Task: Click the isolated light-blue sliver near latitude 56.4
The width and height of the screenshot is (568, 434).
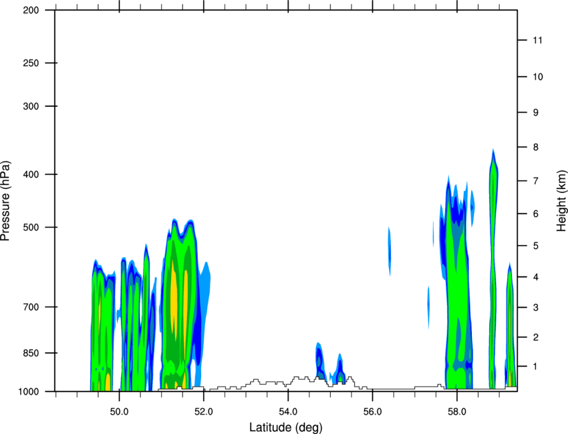Action: pos(390,252)
